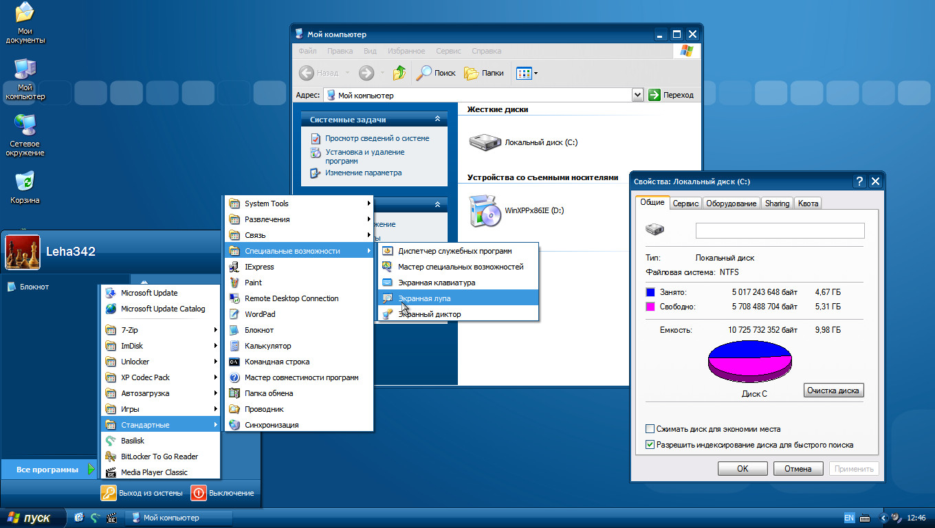Viewport: 935px width, 528px height.
Task: Switch to Квота tab
Action: point(808,203)
